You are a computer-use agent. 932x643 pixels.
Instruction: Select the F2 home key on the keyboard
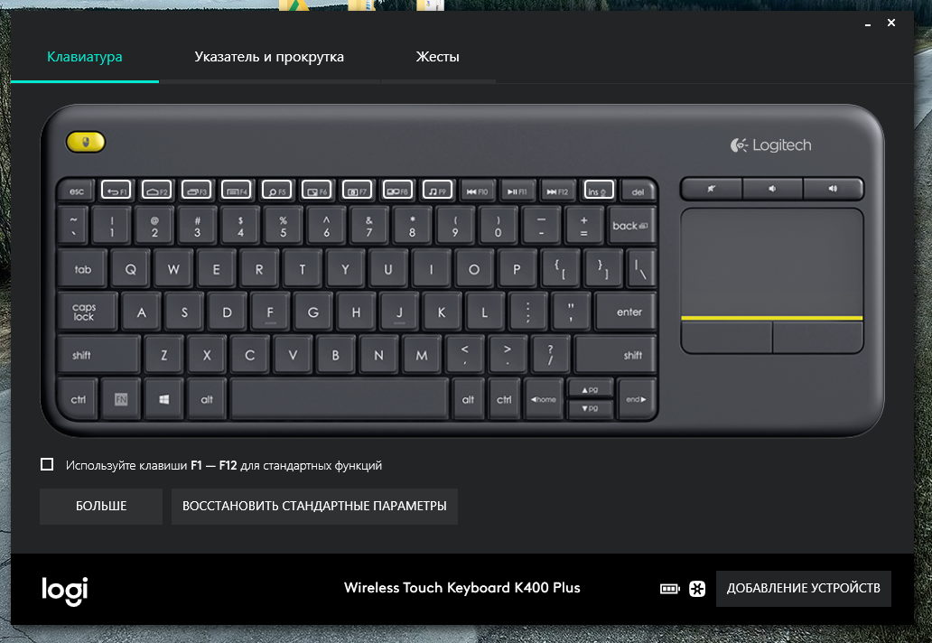click(156, 191)
